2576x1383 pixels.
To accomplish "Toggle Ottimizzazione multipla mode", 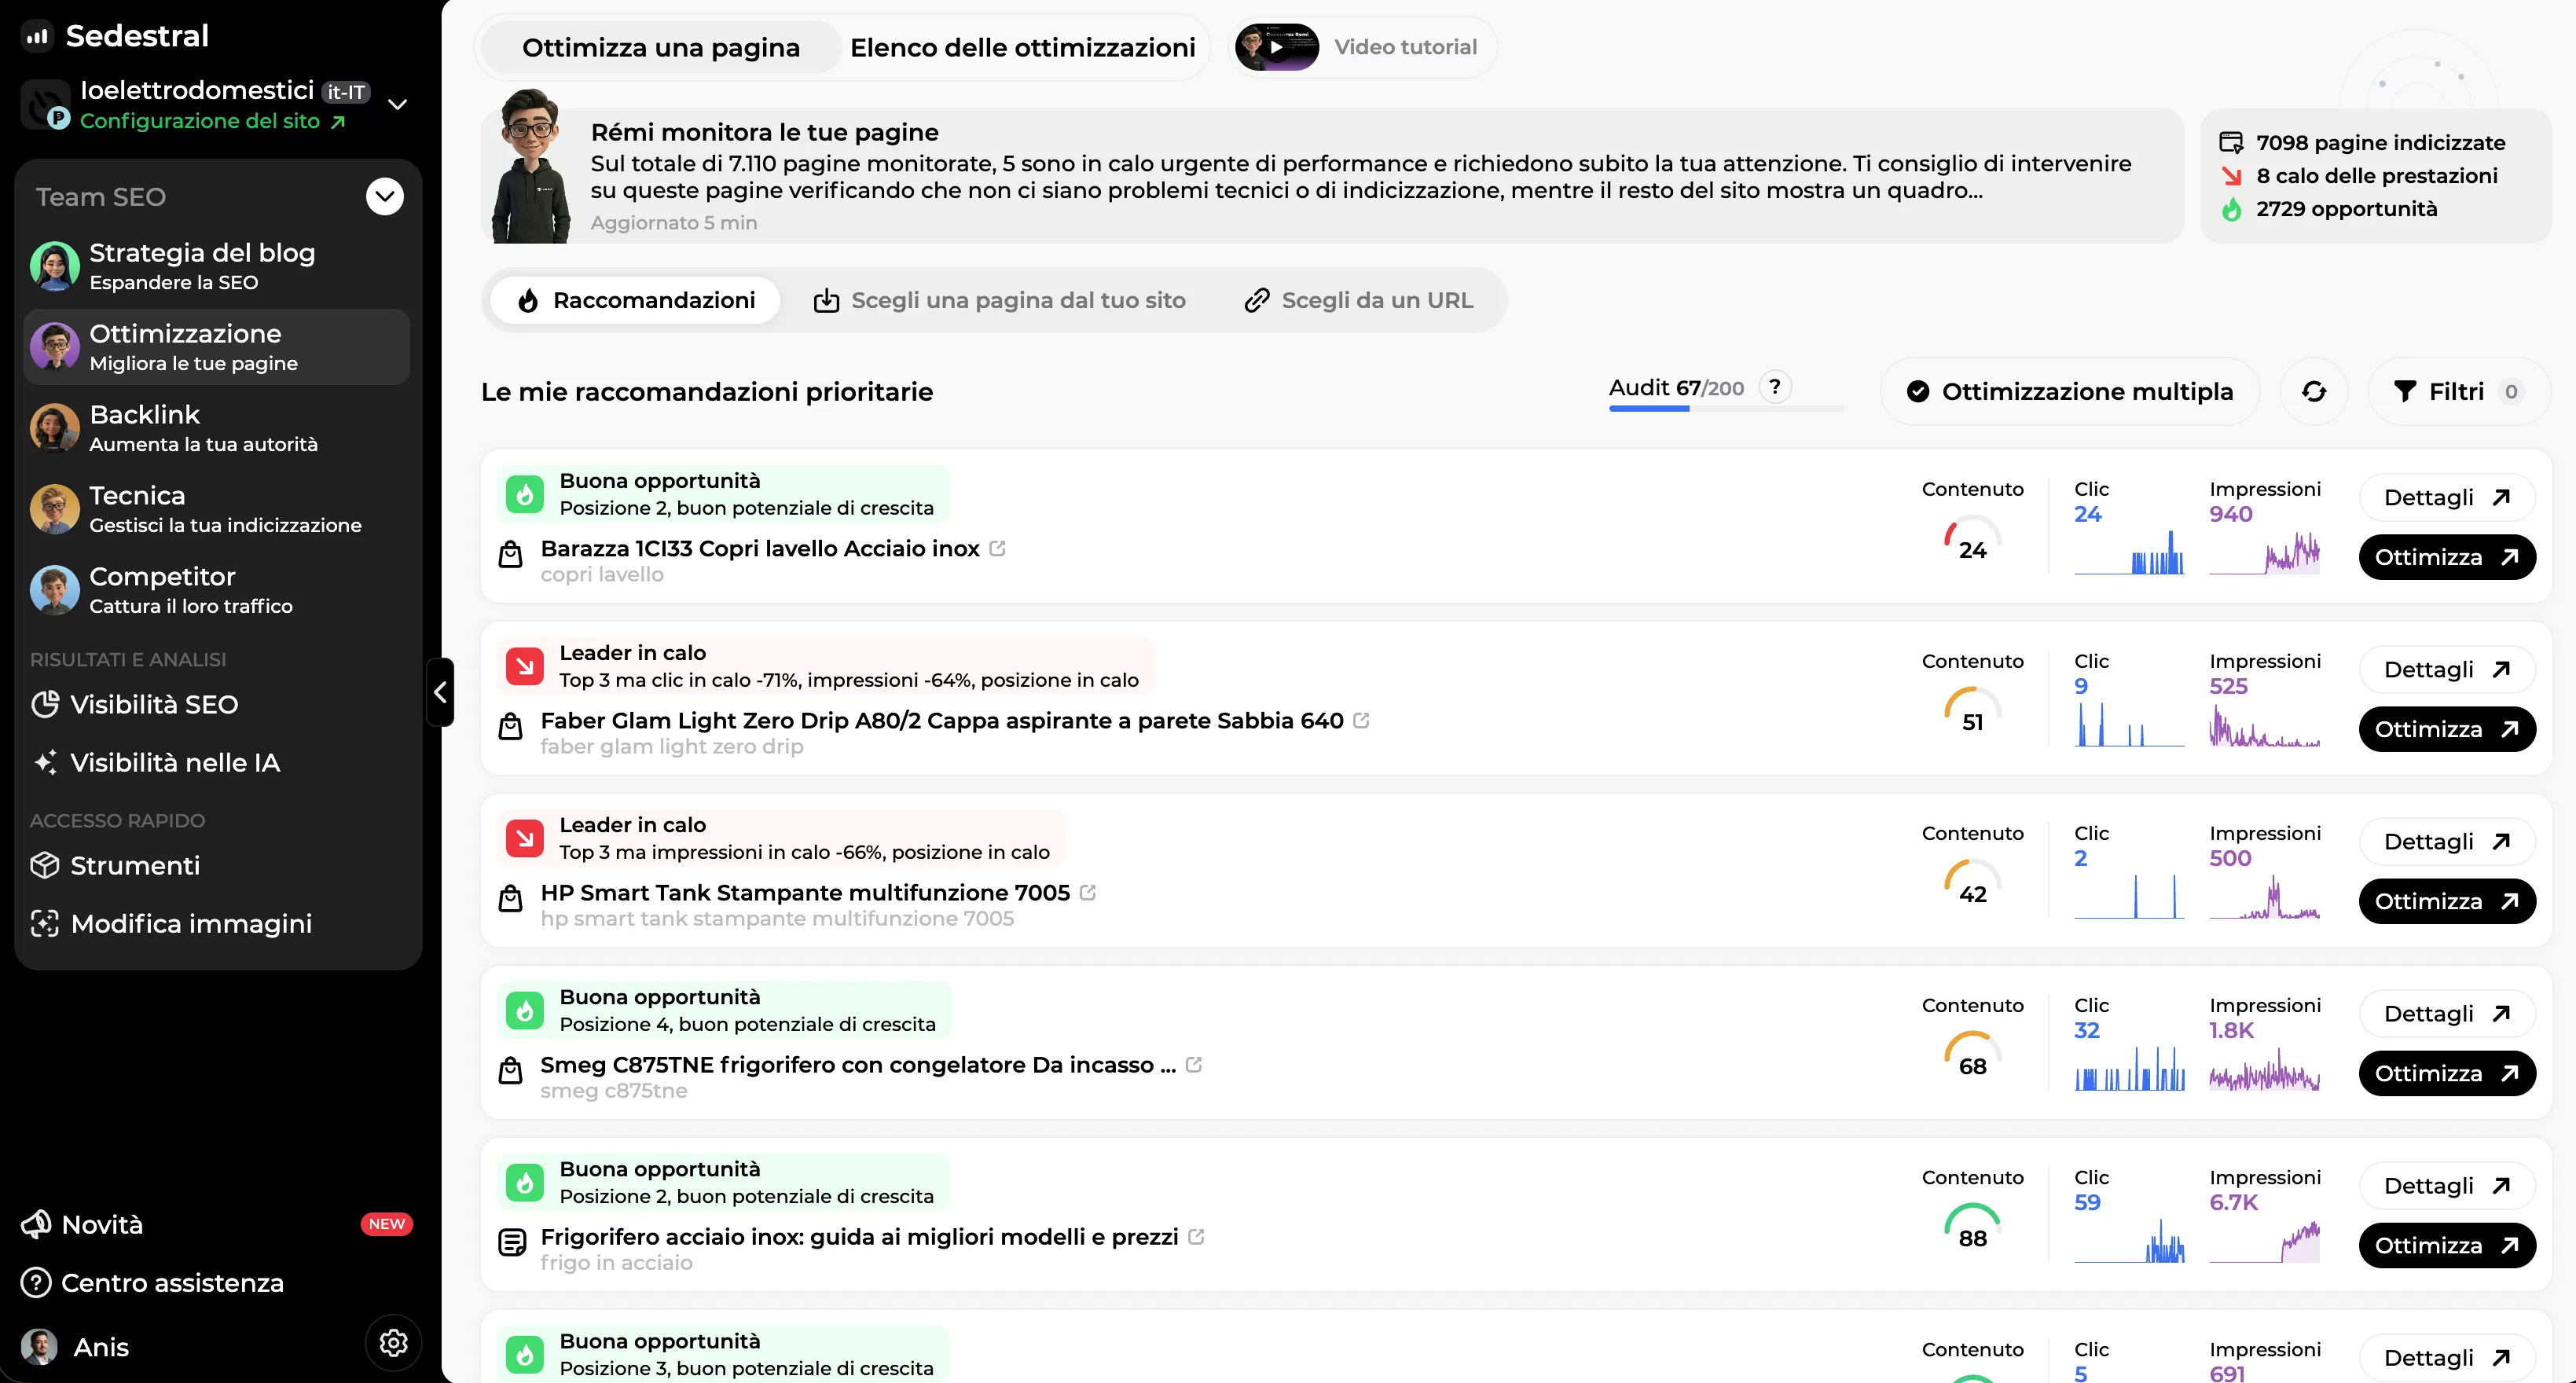I will (2070, 392).
